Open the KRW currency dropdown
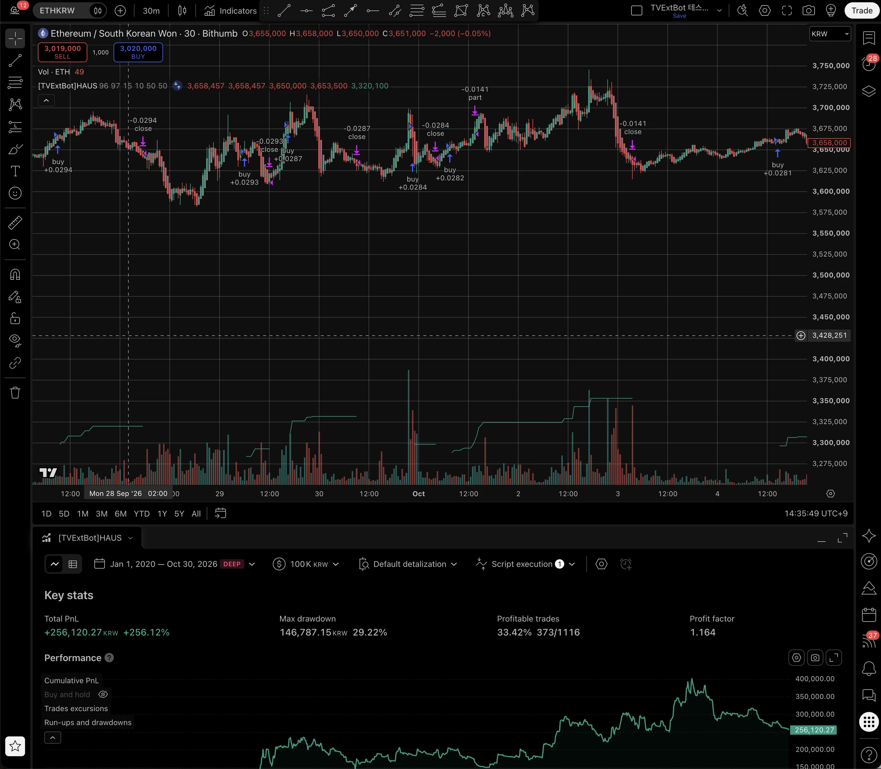 pyautogui.click(x=830, y=34)
